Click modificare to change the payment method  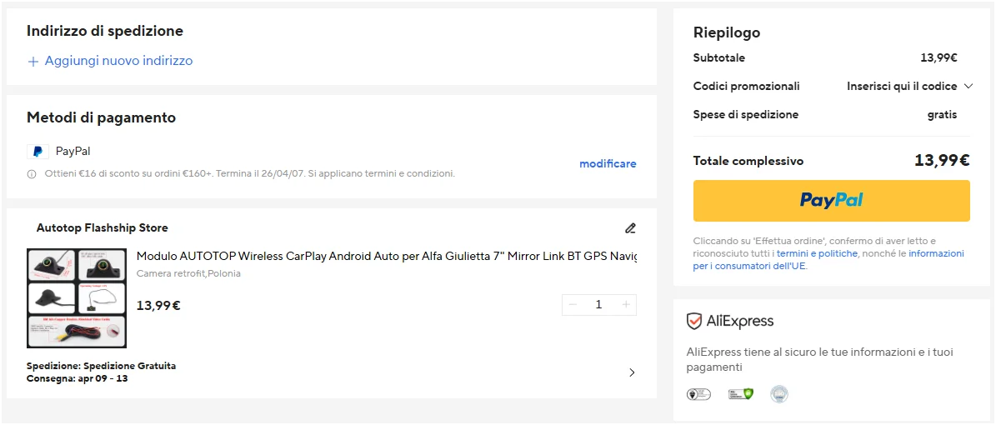(x=608, y=164)
